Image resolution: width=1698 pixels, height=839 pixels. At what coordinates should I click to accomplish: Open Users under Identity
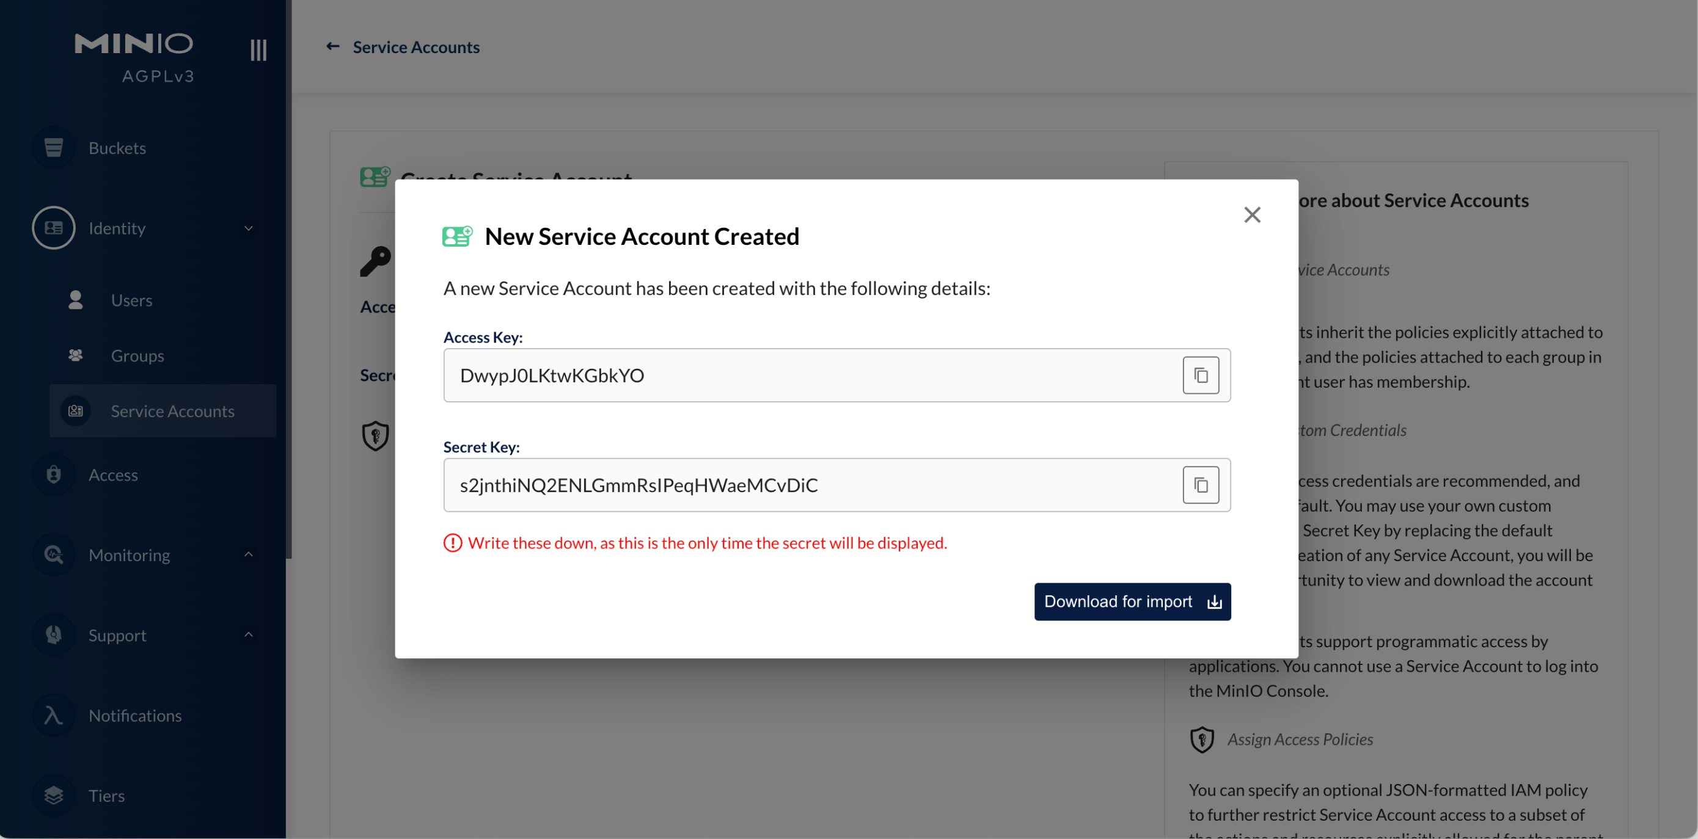[131, 300]
